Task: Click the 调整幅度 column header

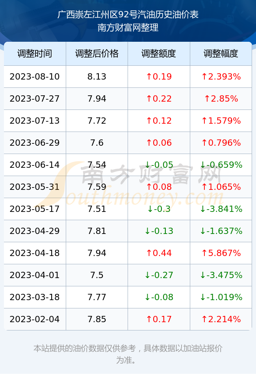Action: coord(221,54)
